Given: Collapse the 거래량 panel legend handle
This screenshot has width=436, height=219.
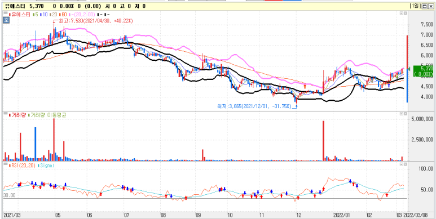Looking at the screenshot, I should click(x=5, y=114).
